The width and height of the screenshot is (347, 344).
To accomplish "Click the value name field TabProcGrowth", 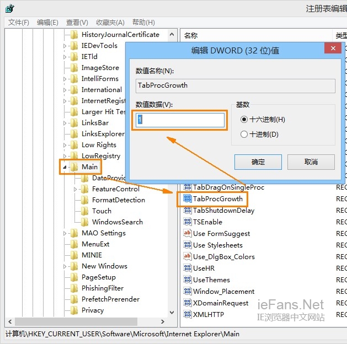I will tap(235, 86).
